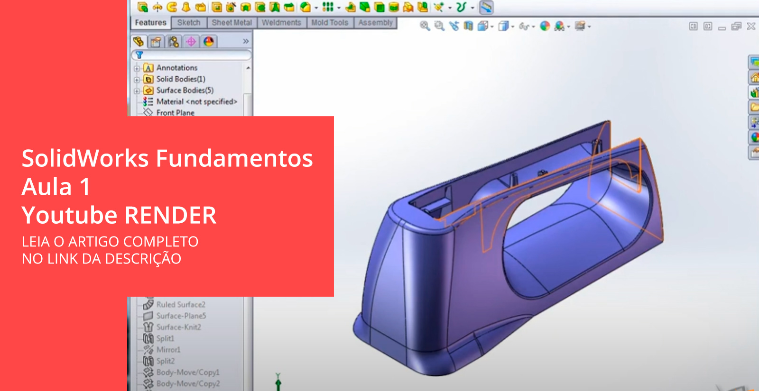Click the green Curves tool icon
Image resolution: width=759 pixels, height=391 pixels.
(461, 7)
